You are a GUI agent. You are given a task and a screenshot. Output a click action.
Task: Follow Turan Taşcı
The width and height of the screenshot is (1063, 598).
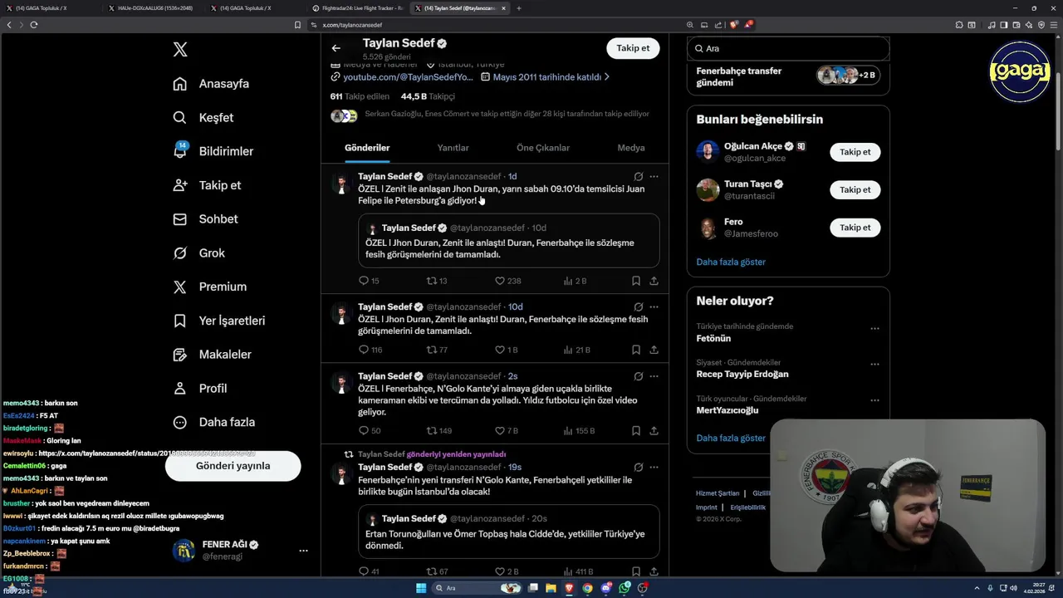pos(855,189)
